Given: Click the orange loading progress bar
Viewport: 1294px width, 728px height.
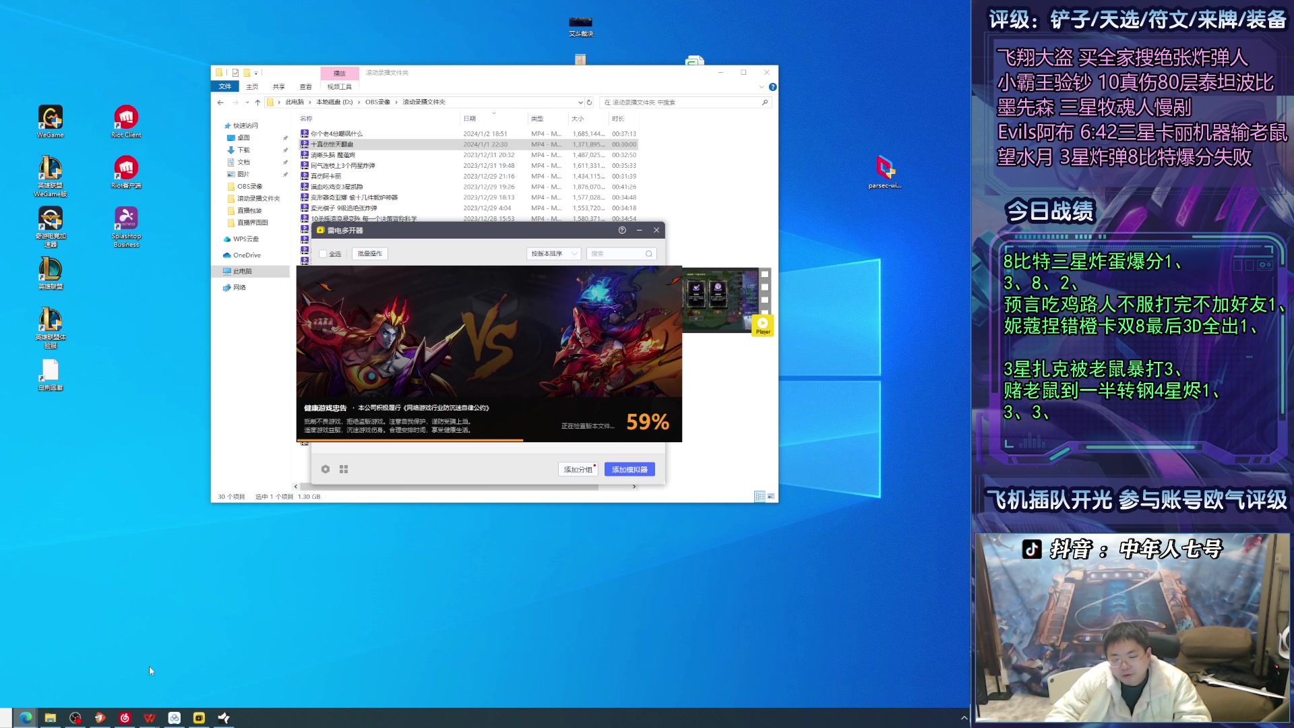Looking at the screenshot, I should point(410,440).
